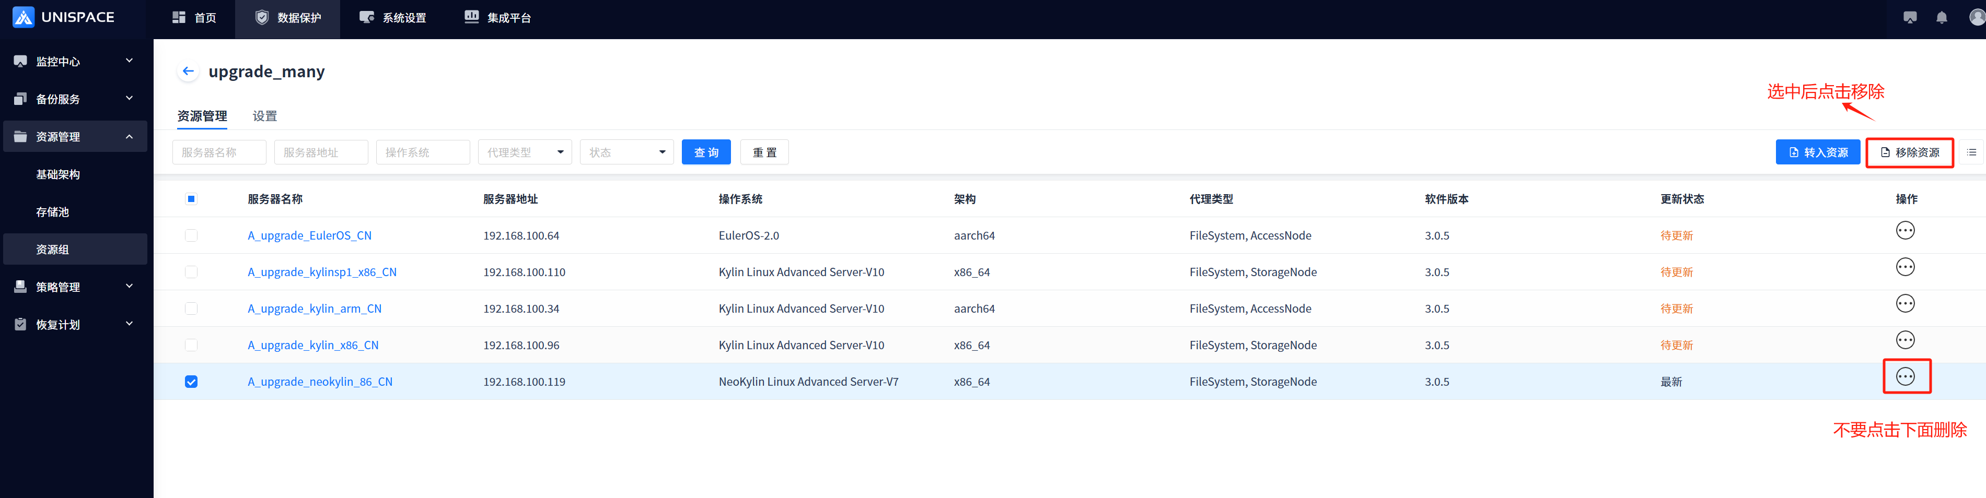Focus the 操作系统 search field
The image size is (1986, 498).
pyautogui.click(x=423, y=152)
